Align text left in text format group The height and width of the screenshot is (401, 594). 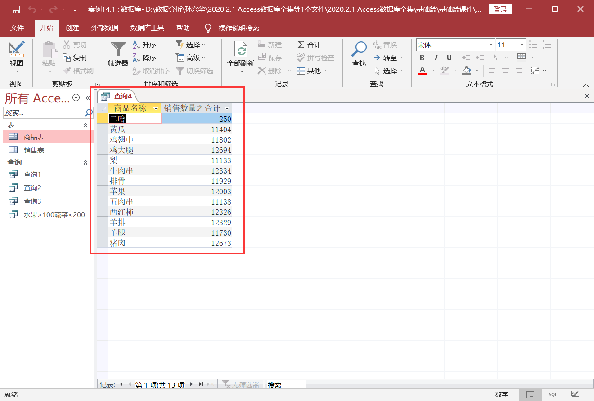492,71
